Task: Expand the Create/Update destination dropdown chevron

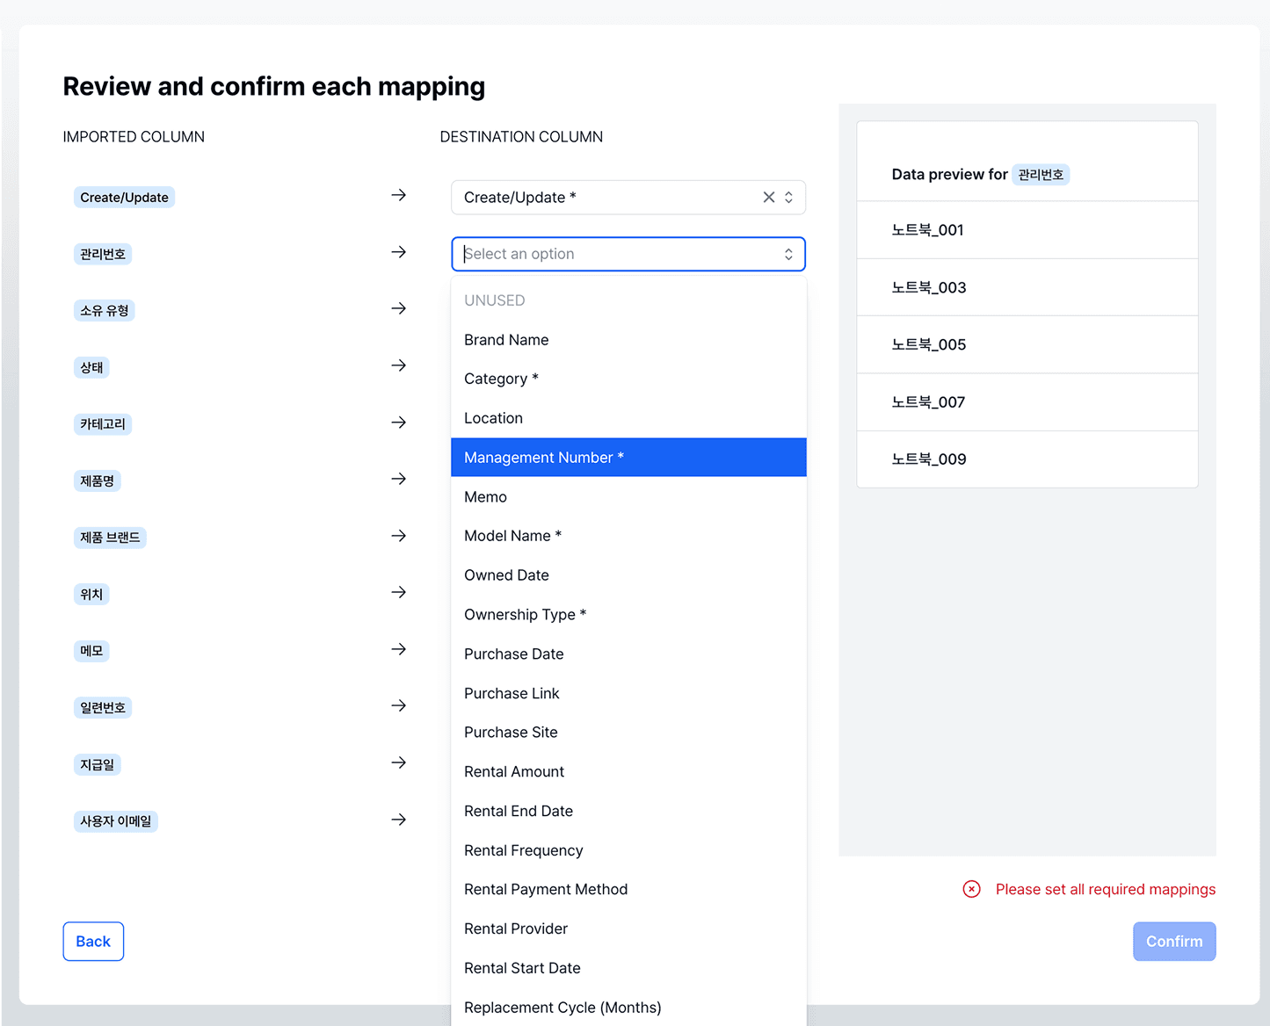Action: (788, 198)
